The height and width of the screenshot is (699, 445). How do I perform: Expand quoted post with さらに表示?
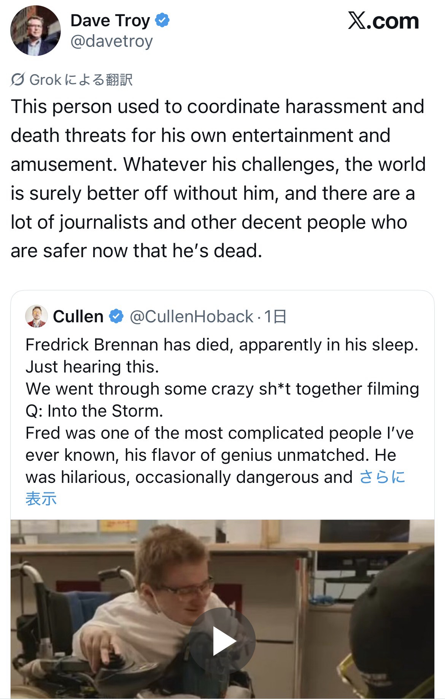click(382, 477)
